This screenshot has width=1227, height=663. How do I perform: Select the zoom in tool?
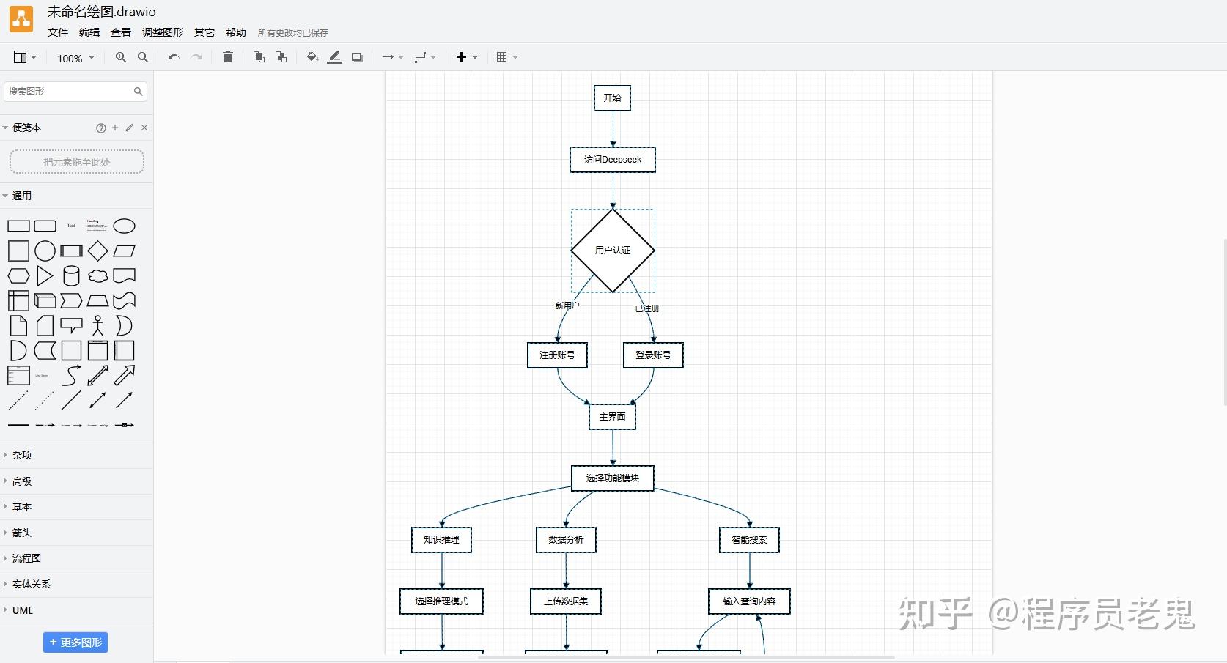pos(120,57)
